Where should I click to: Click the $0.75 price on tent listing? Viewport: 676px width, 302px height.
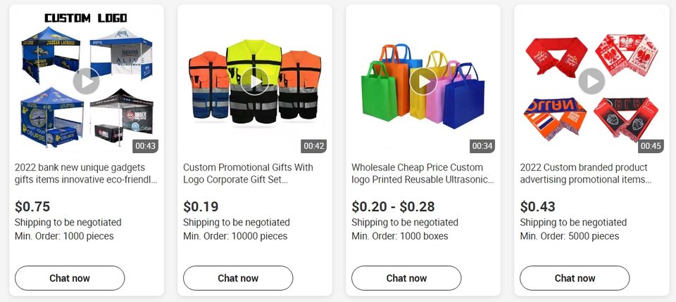(32, 206)
